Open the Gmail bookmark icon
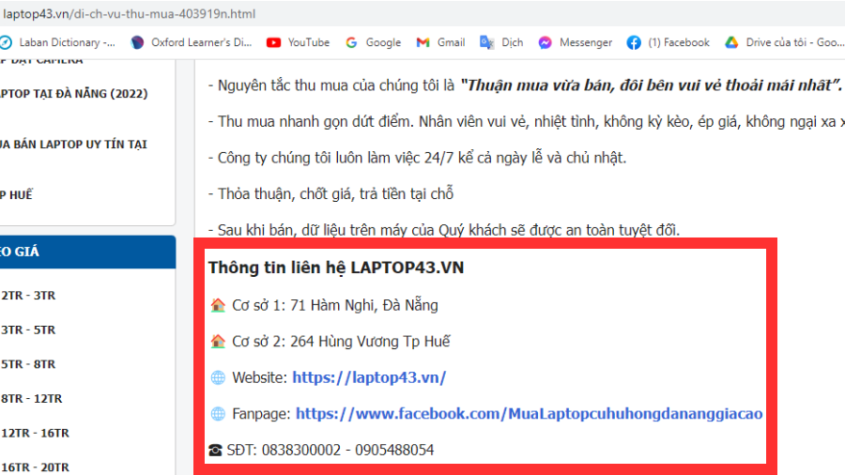 click(423, 42)
